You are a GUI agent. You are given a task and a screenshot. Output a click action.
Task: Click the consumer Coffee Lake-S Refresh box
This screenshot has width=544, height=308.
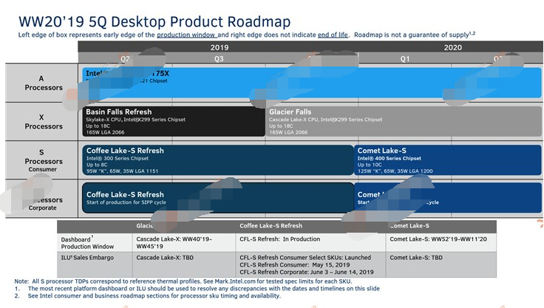click(x=218, y=160)
